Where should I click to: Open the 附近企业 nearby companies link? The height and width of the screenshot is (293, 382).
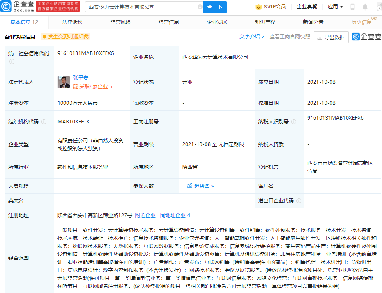(x=145, y=216)
